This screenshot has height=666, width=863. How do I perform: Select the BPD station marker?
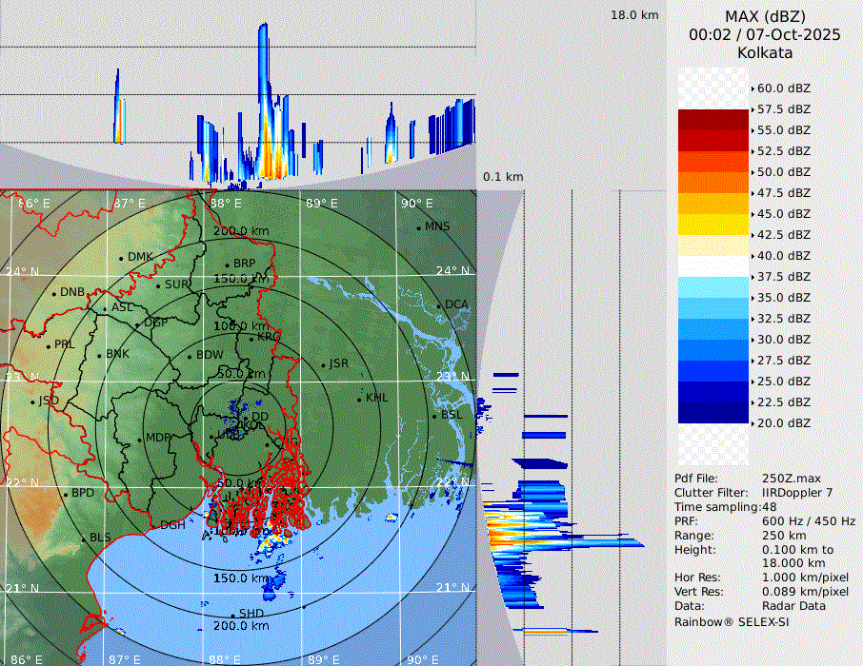point(65,494)
